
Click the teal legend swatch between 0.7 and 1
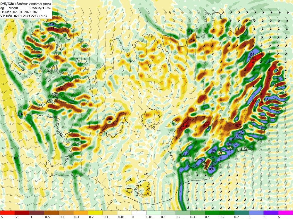click(242, 213)
